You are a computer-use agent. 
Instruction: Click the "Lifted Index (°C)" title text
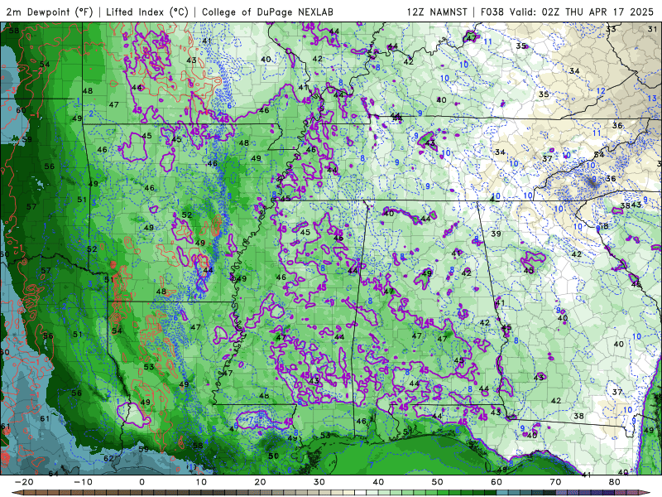(x=147, y=12)
